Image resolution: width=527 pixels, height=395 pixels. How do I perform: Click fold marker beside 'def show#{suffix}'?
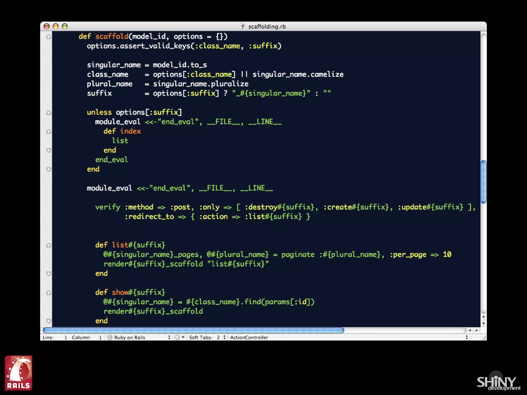(x=48, y=293)
